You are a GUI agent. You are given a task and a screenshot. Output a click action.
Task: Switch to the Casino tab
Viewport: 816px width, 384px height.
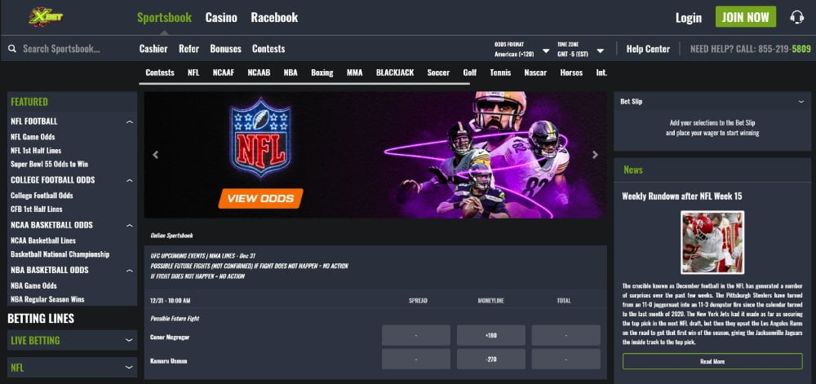(x=221, y=18)
